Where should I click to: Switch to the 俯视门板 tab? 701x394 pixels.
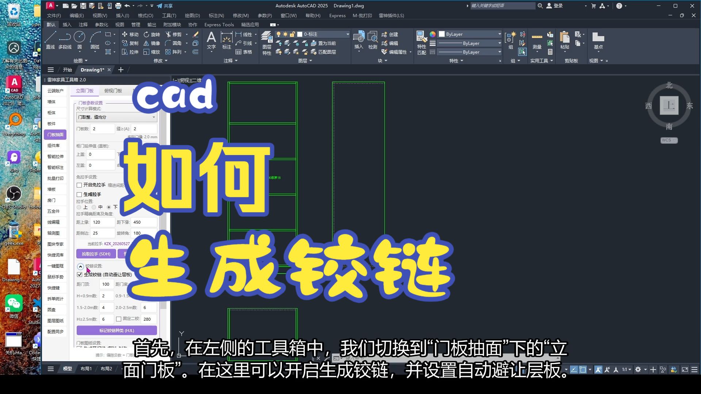point(113,91)
